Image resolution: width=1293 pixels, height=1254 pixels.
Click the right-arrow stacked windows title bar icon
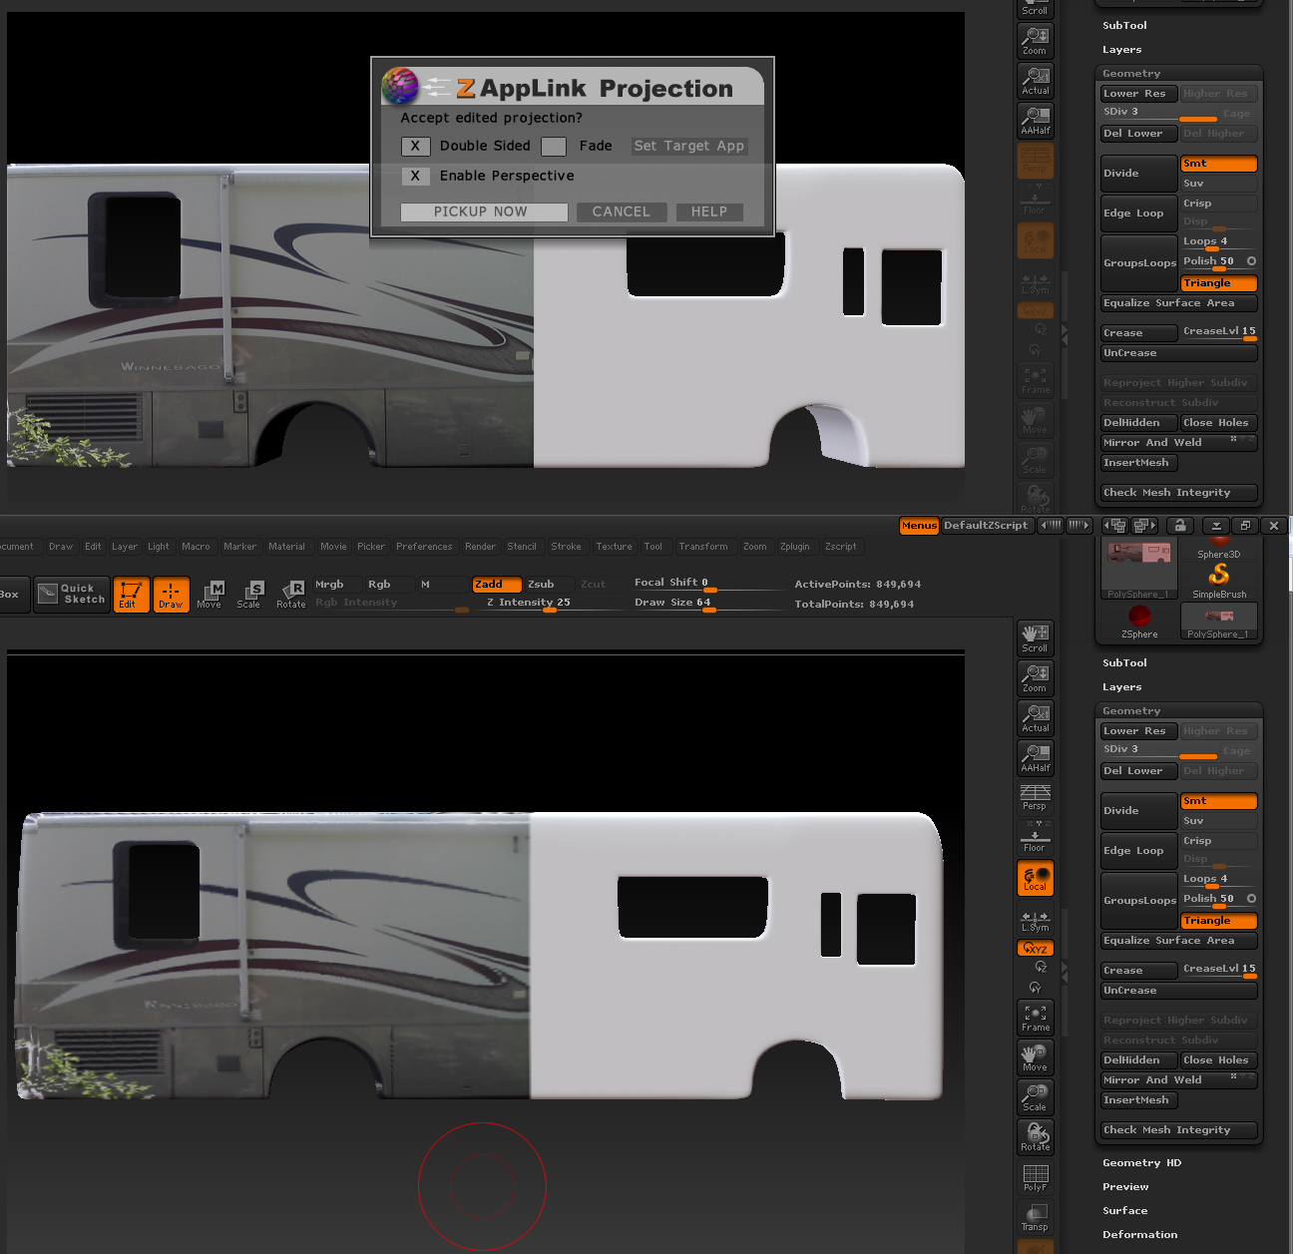point(1144,525)
